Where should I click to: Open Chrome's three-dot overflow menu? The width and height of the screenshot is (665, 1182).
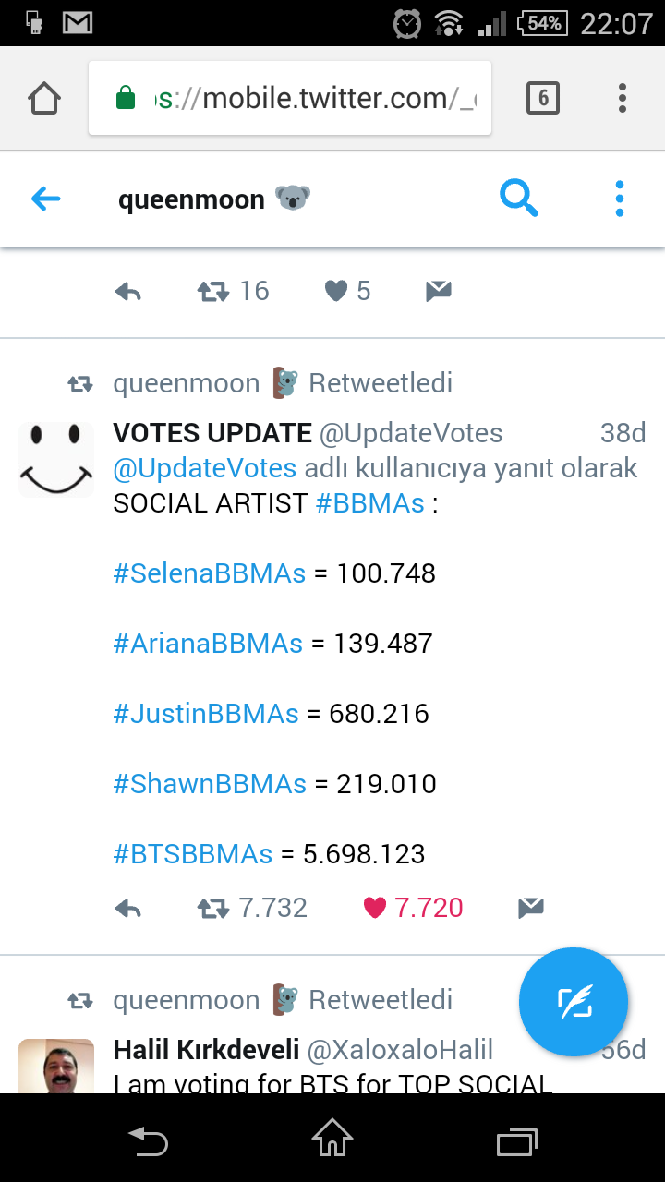pos(623,98)
